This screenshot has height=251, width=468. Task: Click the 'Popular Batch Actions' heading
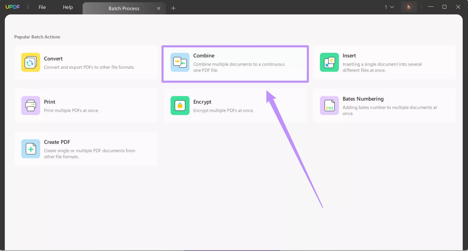tap(37, 37)
